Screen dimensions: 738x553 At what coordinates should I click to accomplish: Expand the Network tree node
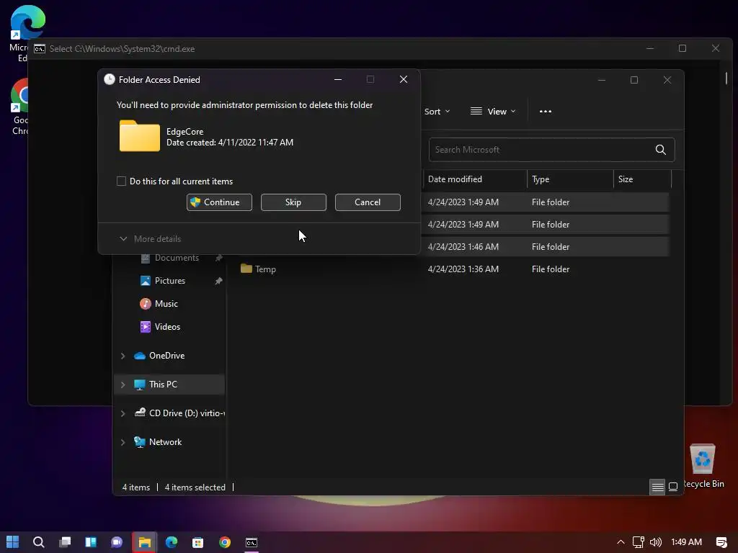pos(123,442)
